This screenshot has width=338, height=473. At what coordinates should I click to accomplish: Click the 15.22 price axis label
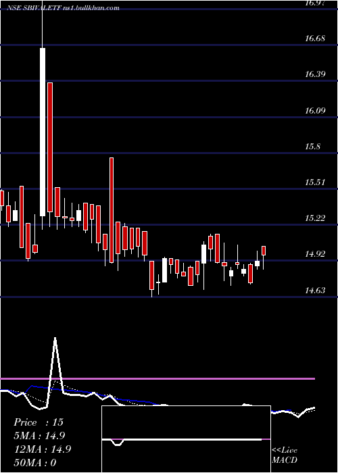(315, 218)
